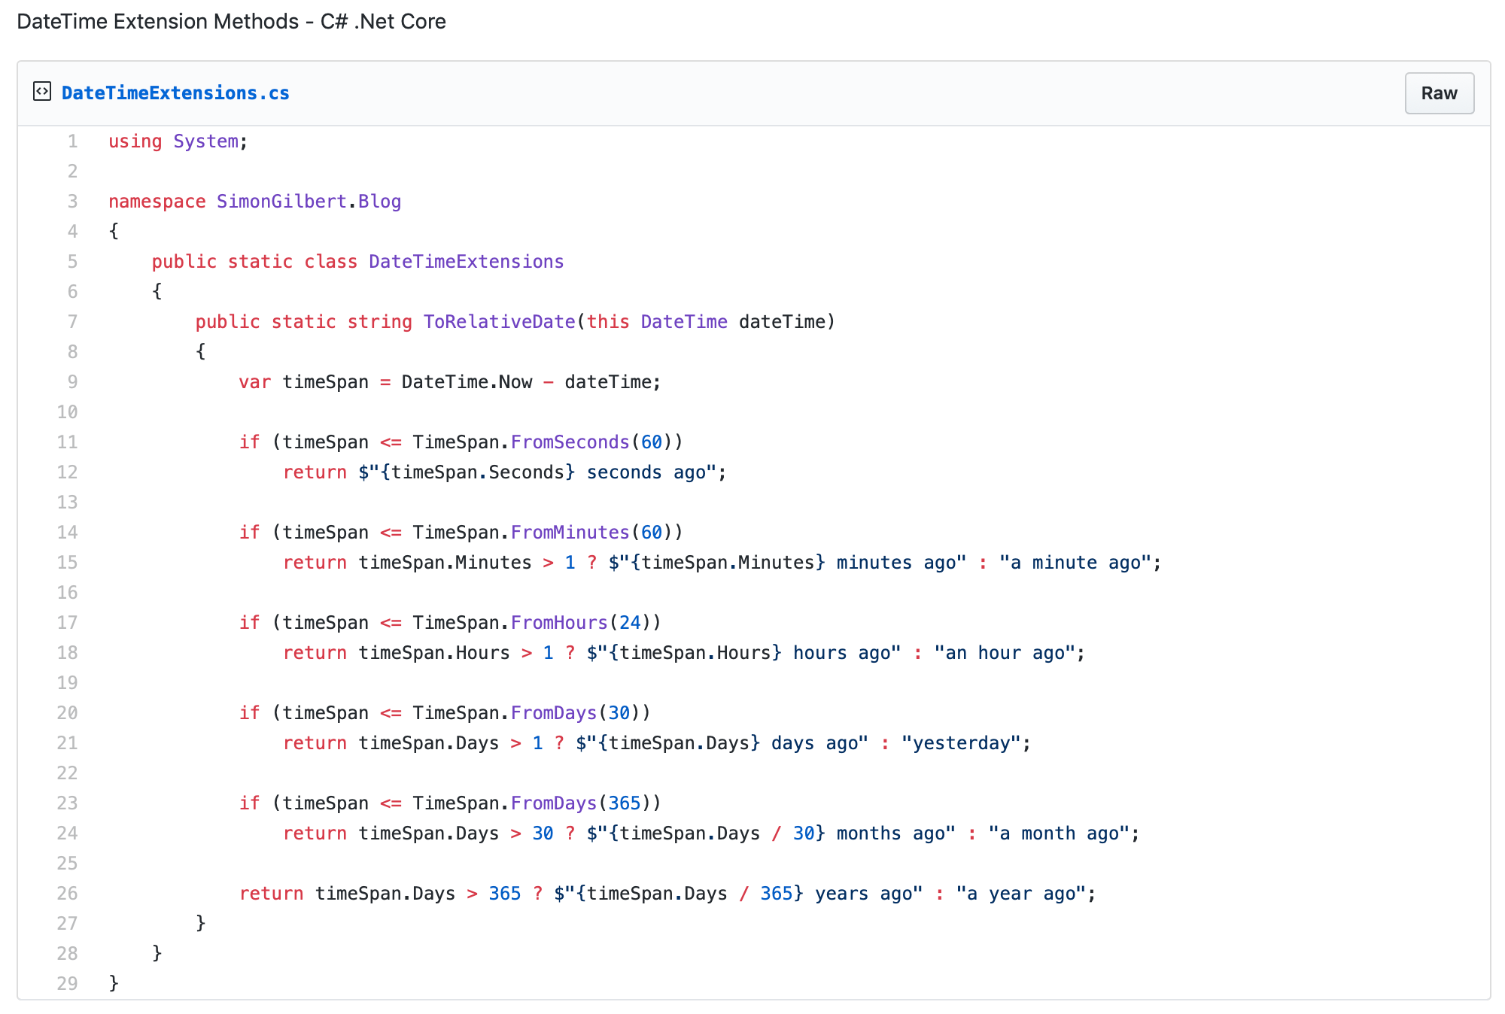Click the code file icon beside DateTimeExtensions.cs
The image size is (1505, 1014).
tap(42, 92)
